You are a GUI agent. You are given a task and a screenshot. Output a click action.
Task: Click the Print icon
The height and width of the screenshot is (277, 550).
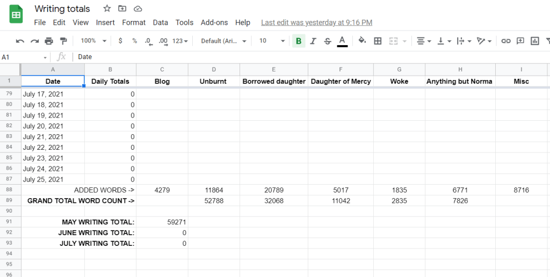(x=49, y=41)
